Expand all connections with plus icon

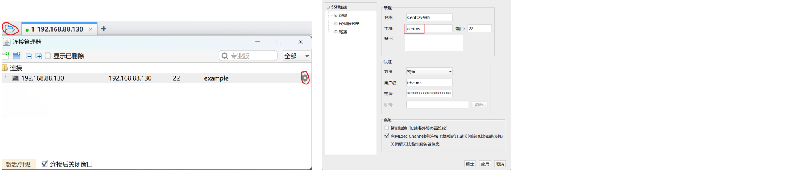(x=39, y=56)
